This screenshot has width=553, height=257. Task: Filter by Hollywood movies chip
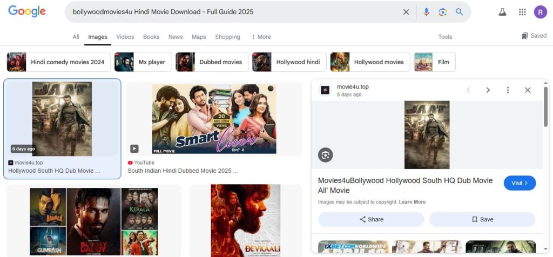coord(370,62)
